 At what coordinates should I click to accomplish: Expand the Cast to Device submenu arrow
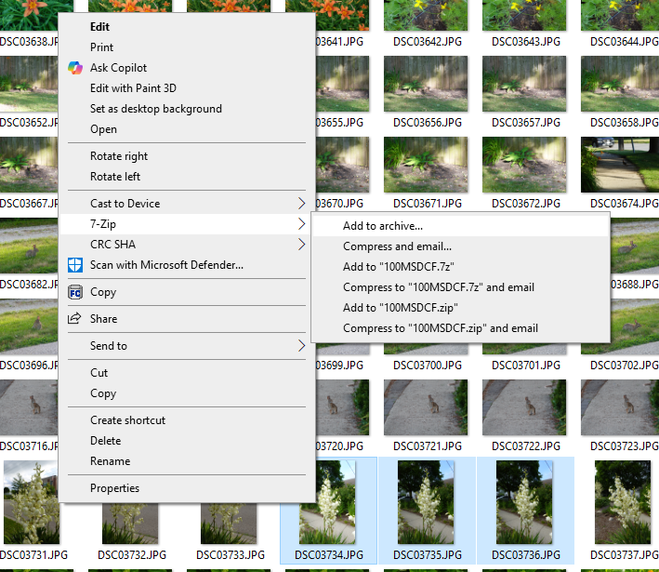(x=301, y=204)
